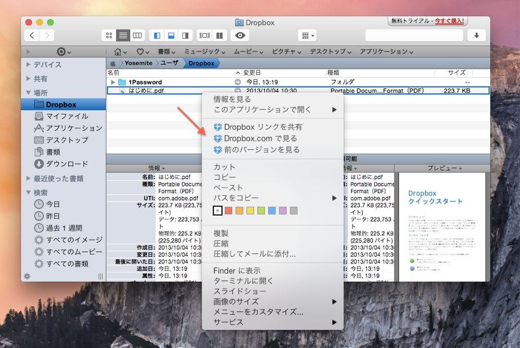Viewport: 520px width, 348px height.
Task: Click the eye Quick Look button
Action: [240, 35]
